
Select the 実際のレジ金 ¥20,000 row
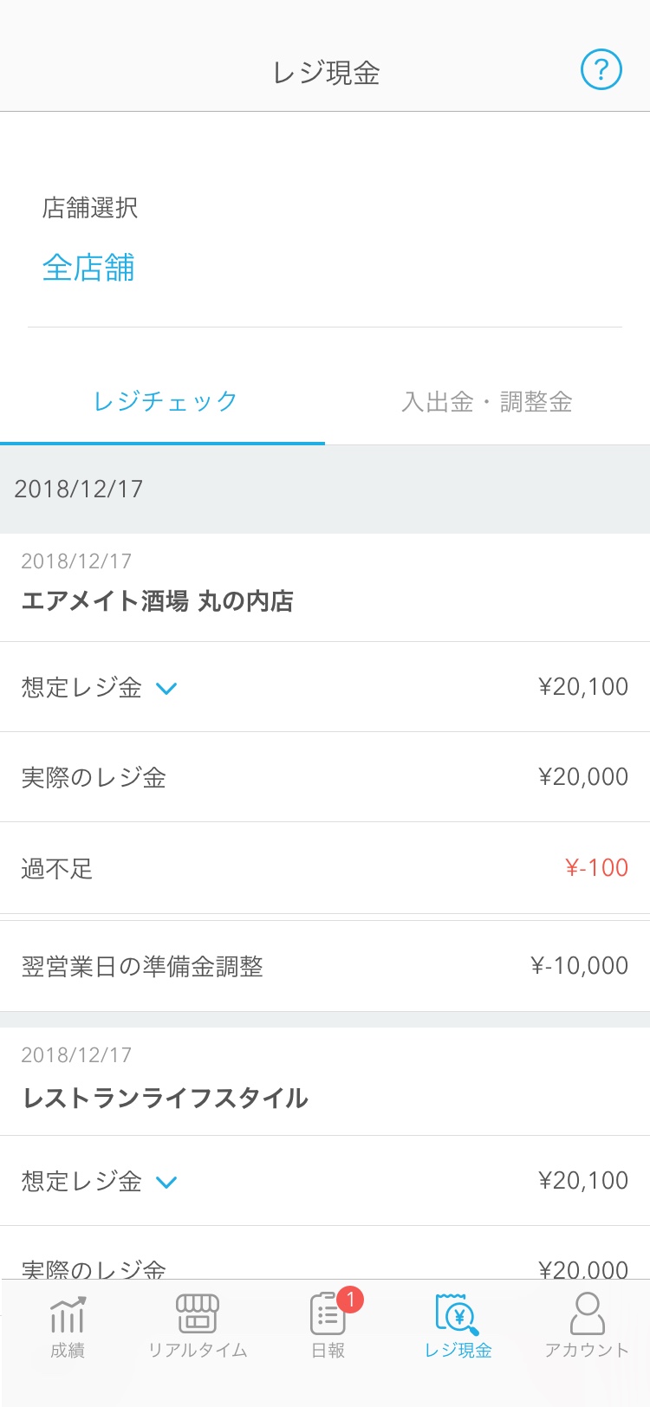(x=325, y=777)
